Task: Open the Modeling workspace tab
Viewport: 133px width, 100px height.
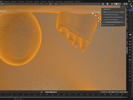Action: click(x=6, y=2)
